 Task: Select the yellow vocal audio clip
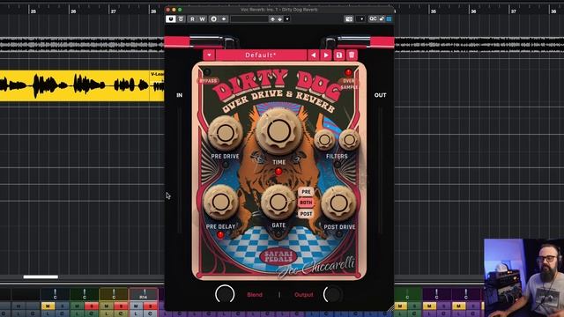82,86
